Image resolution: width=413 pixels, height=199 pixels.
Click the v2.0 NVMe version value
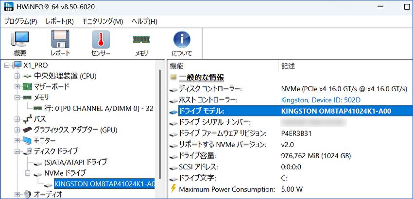click(x=288, y=145)
